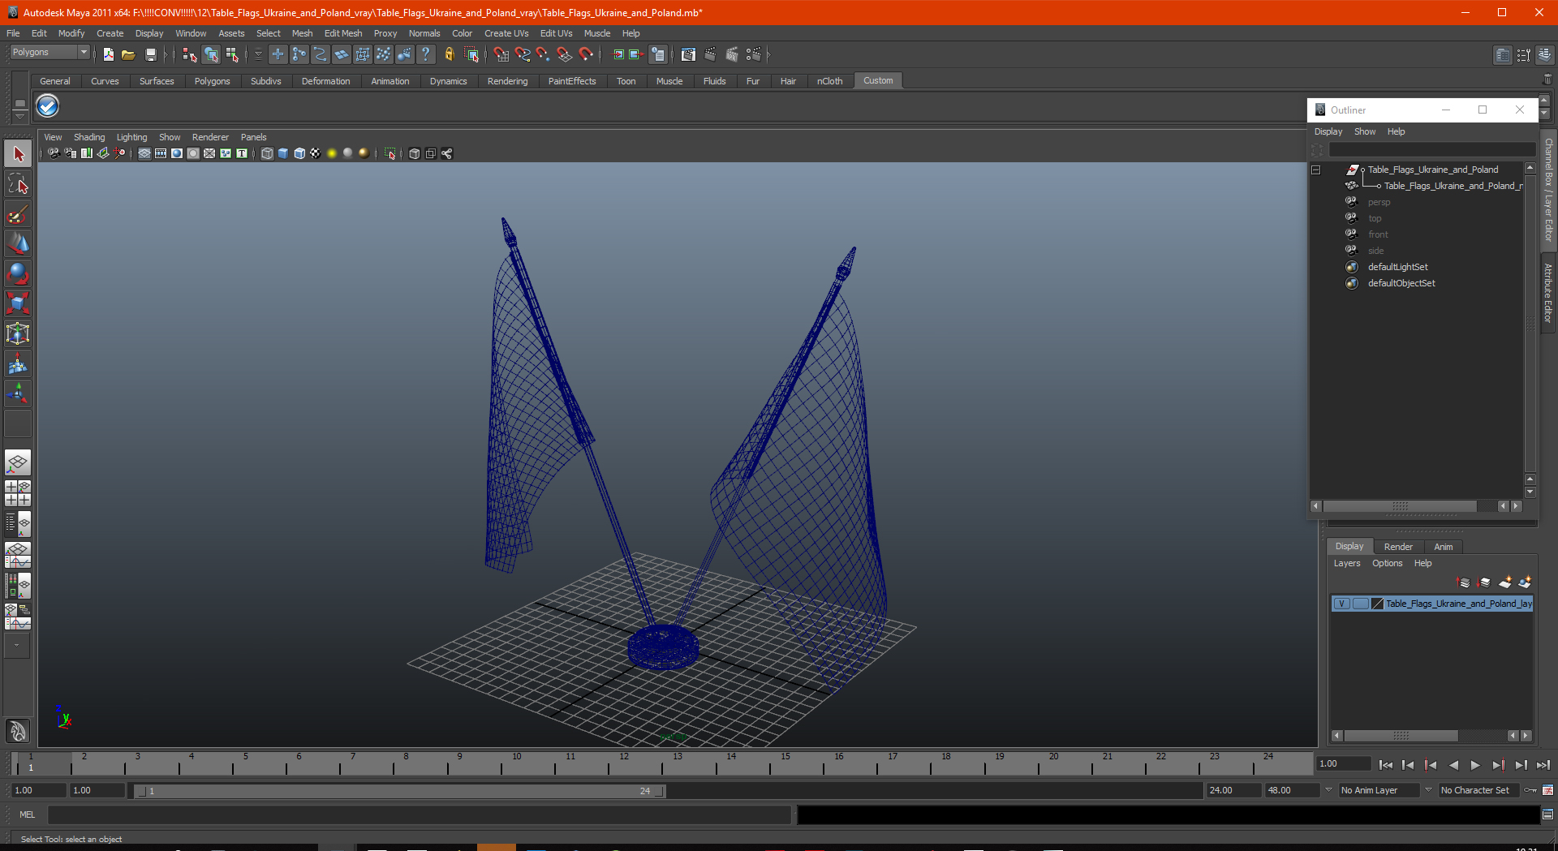Image resolution: width=1558 pixels, height=851 pixels.
Task: Click the custom shelf checkmark button
Action: pyautogui.click(x=48, y=106)
